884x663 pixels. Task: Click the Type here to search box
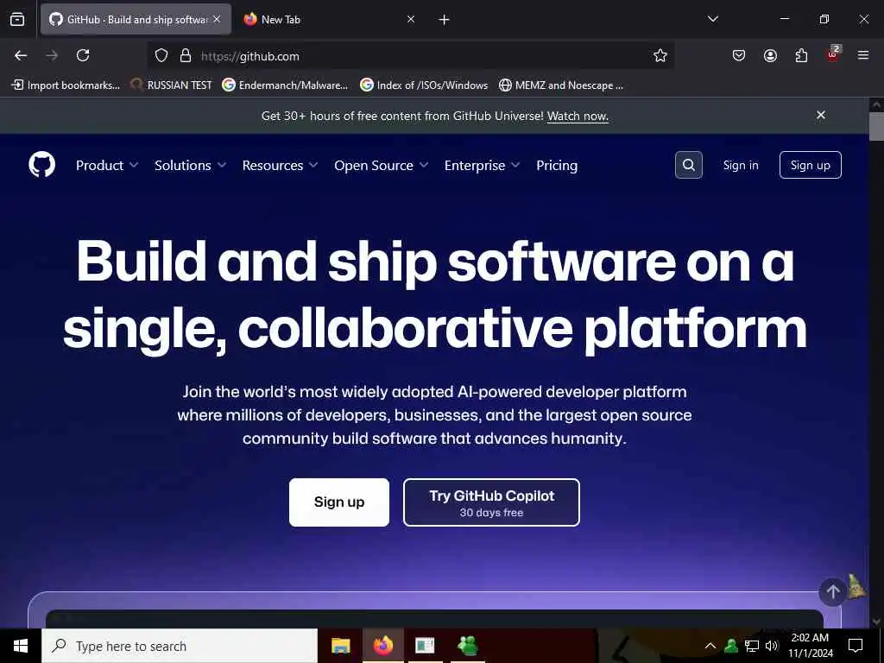tap(180, 646)
